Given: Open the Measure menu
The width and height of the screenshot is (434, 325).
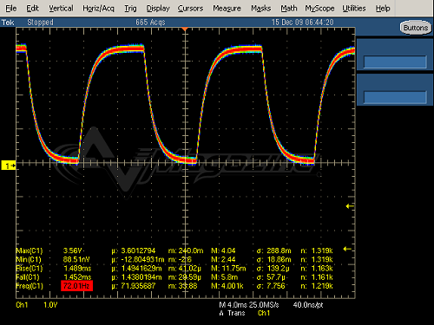Looking at the screenshot, I should point(227,9).
